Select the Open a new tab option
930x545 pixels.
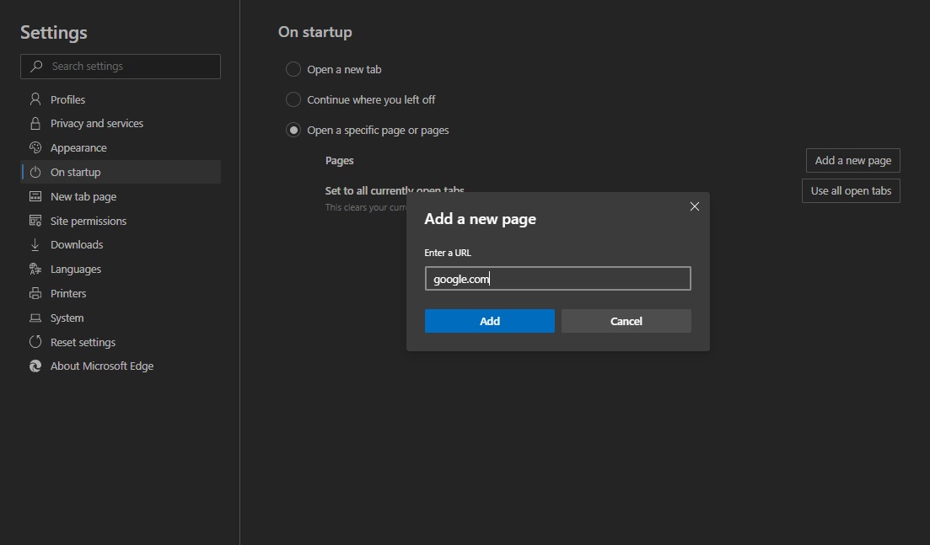pyautogui.click(x=293, y=69)
